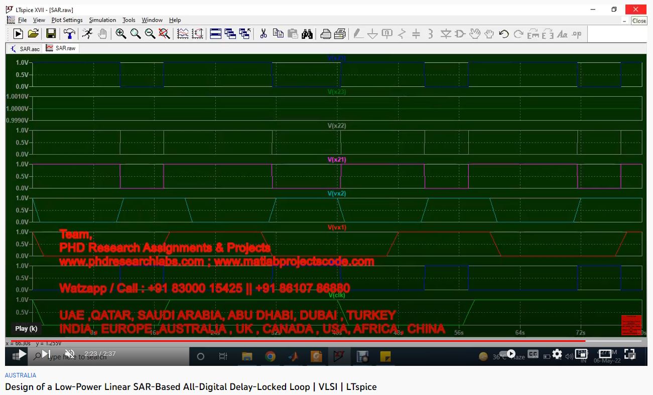Viewport: 653px width, 395px height.
Task: Click the binoculars Find icon
Action: pos(307,34)
